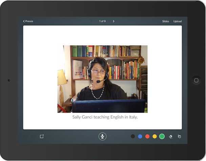Choose the red pen color
Screen dimensions: 206x161
coord(147,136)
